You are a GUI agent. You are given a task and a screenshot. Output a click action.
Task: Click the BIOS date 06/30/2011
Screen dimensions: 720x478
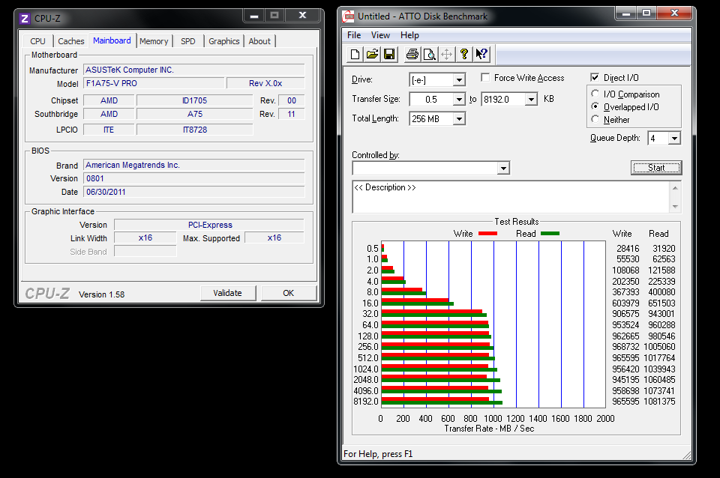click(x=194, y=192)
